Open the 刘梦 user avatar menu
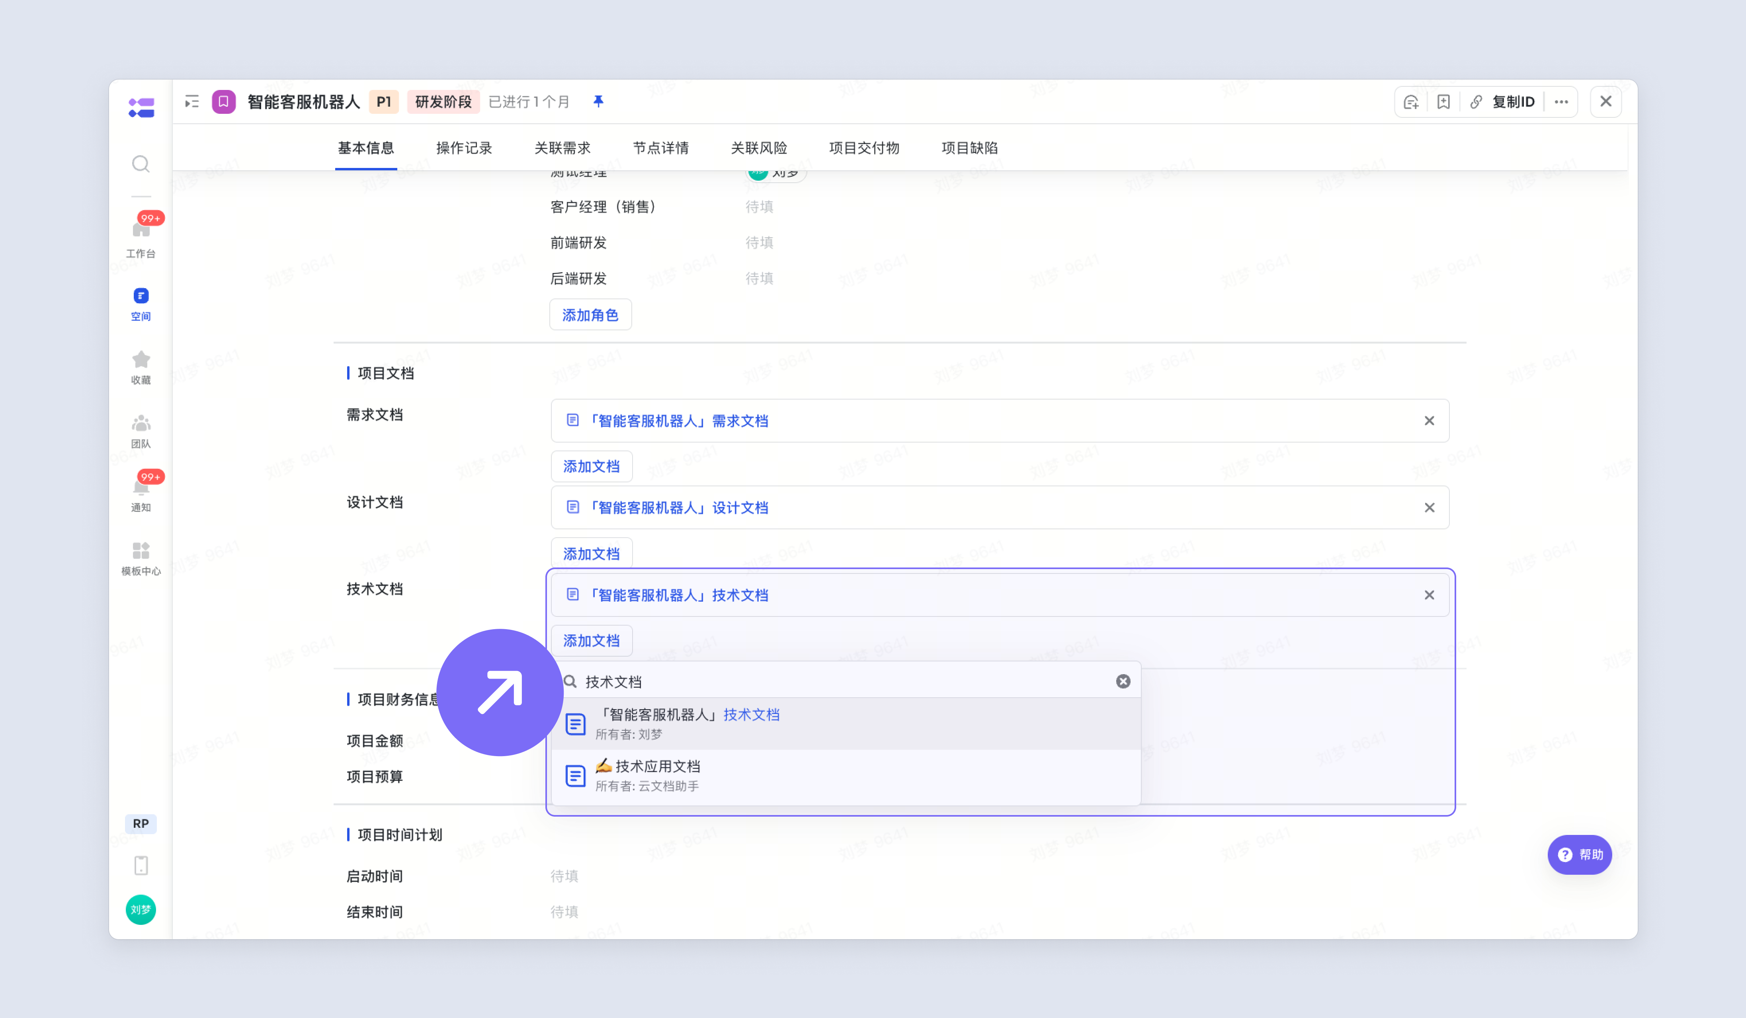The height and width of the screenshot is (1018, 1746). point(141,910)
